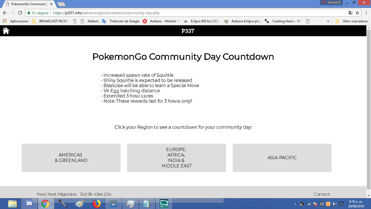Click the Medekill profile button
The height and width of the screenshot is (209, 371).
[x=331, y=2]
